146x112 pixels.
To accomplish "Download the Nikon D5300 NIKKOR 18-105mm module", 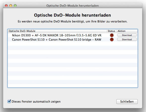I will (x=127, y=35).
